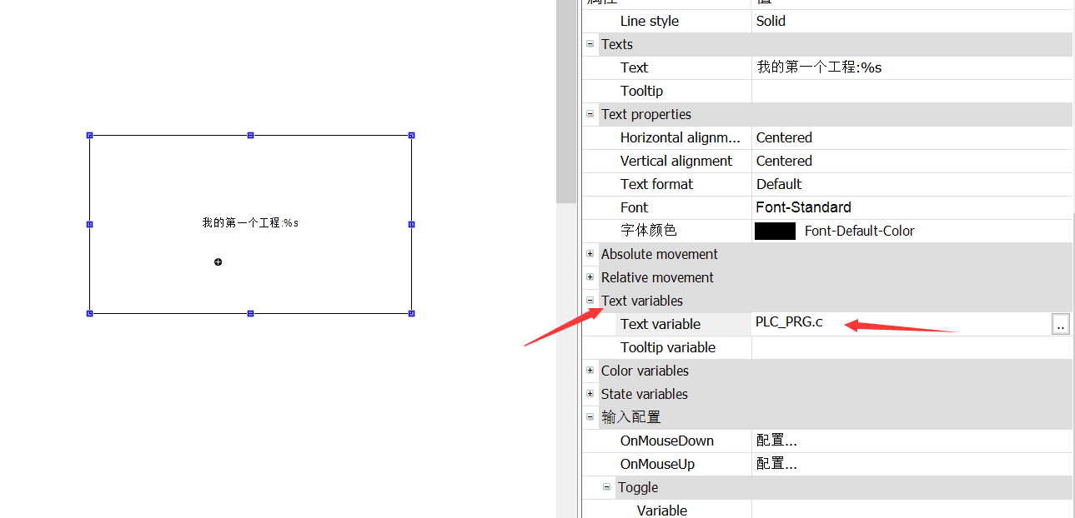Screen dimensions: 1075x518
Task: Click the black Font-Default-Color swatch
Action: (x=775, y=231)
